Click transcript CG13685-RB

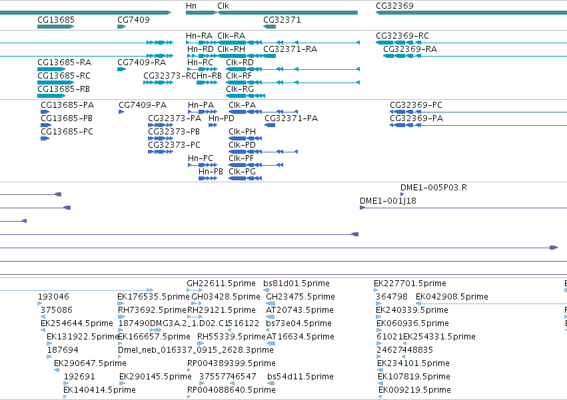point(64,89)
